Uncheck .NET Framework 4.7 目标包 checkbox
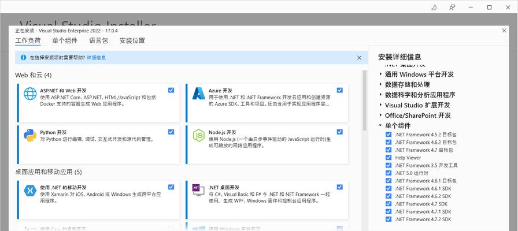The image size is (518, 231). click(388, 150)
